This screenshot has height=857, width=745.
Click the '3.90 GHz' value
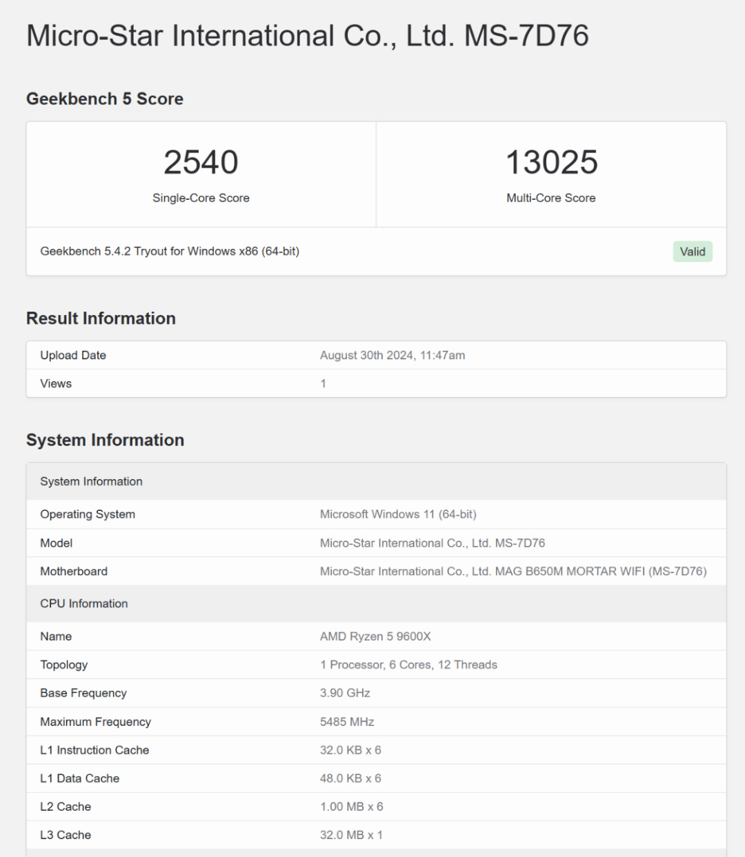tap(345, 693)
